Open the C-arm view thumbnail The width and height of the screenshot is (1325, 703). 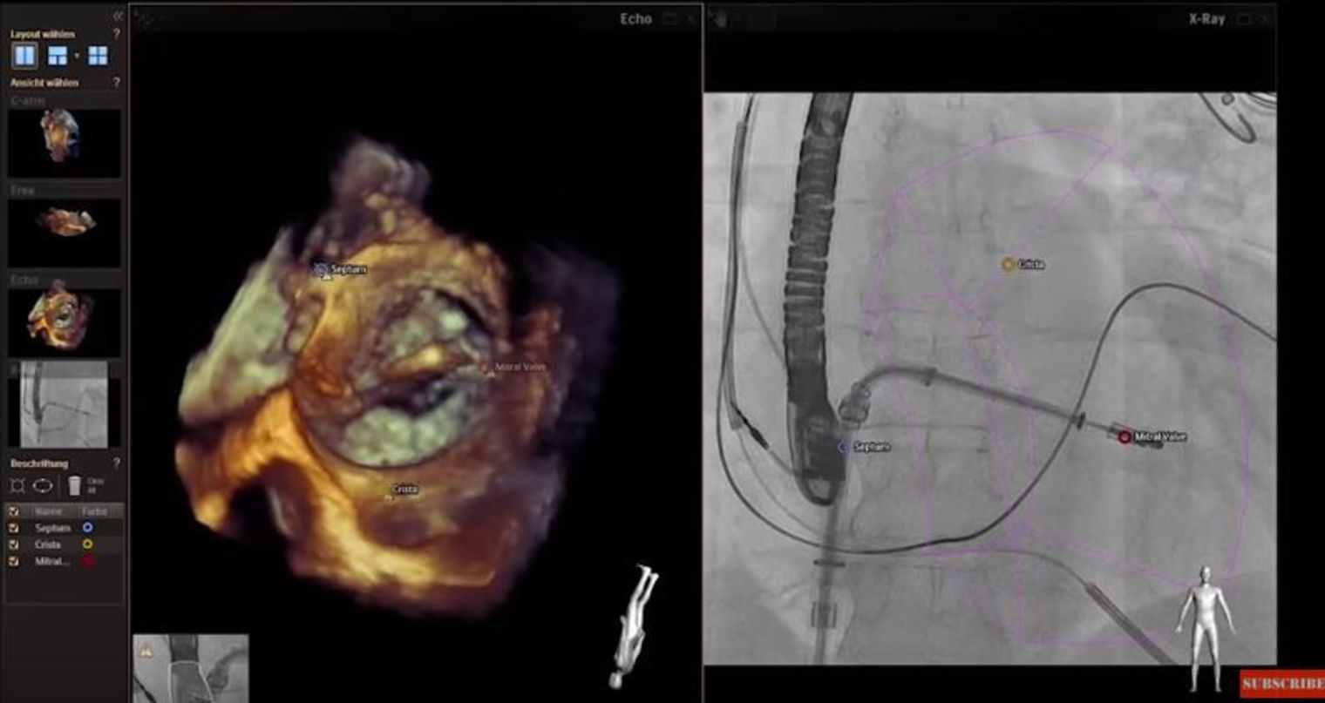[64, 143]
